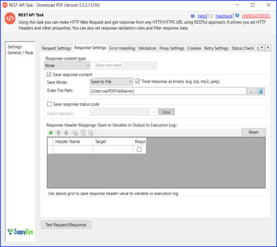Viewport: 277px width, 247px height.
Task: Switch to Retry Settings tab
Action: [x=217, y=48]
